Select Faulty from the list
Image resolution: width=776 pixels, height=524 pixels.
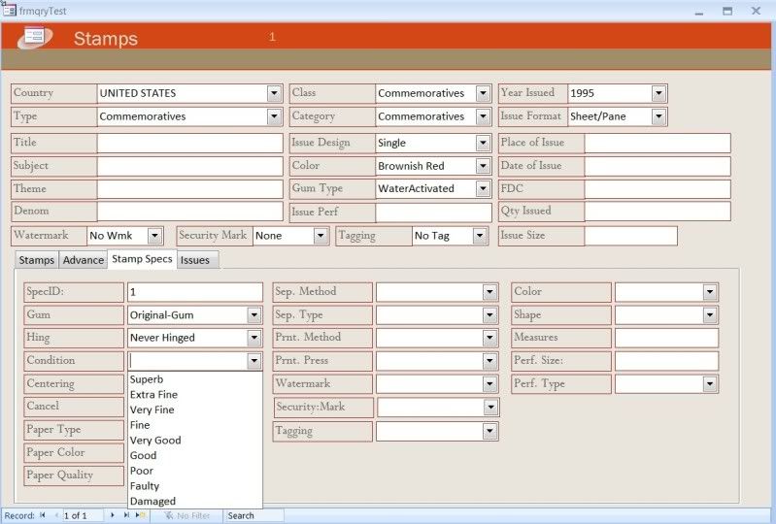click(x=195, y=486)
